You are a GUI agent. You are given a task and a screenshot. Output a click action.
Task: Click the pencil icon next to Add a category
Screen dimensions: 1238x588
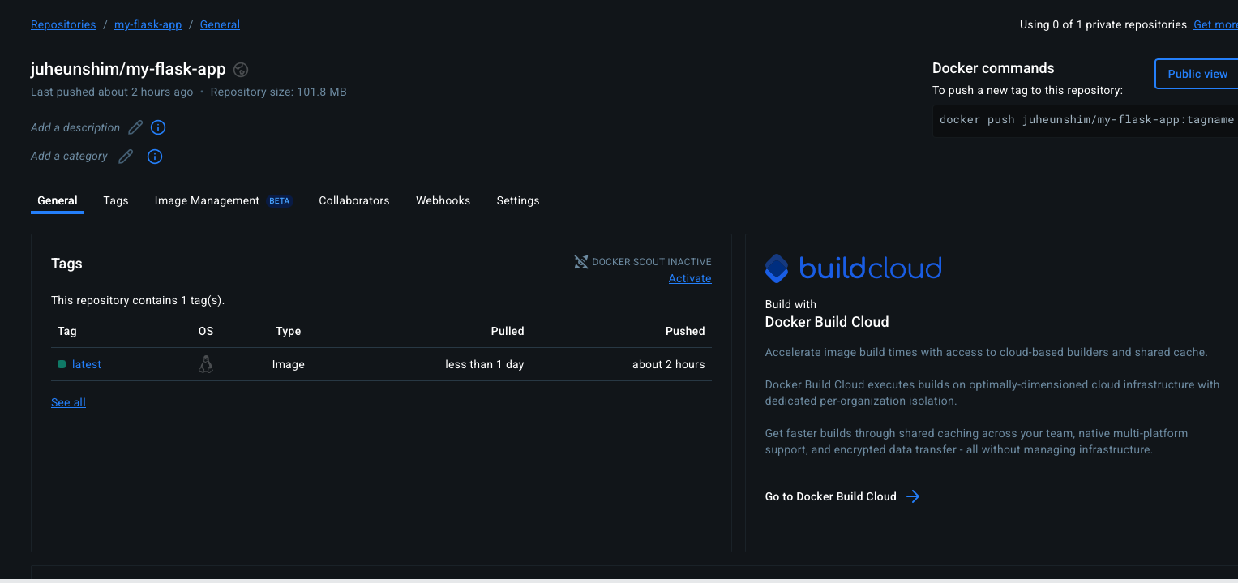[126, 157]
